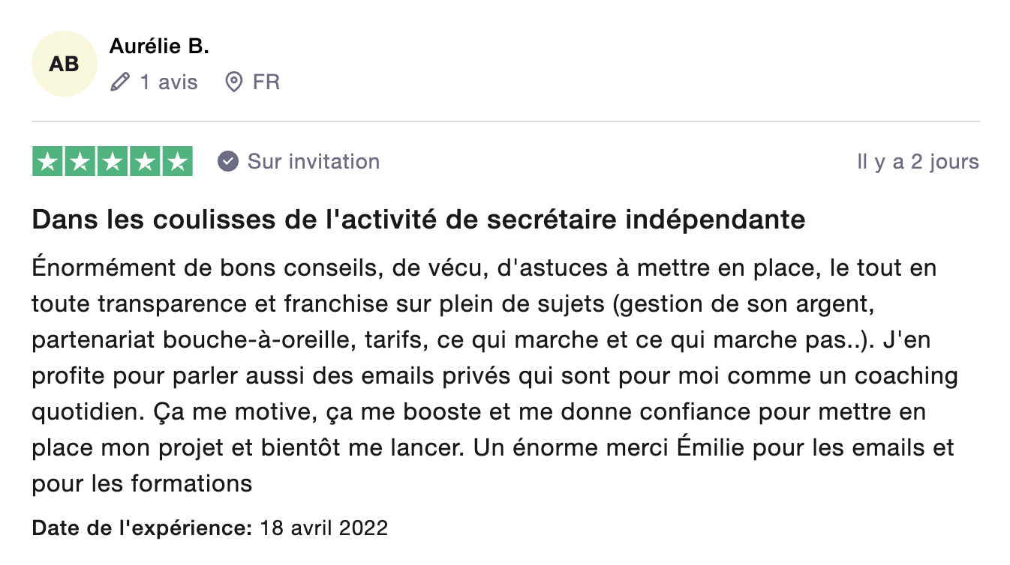Select the third star in the rating
Viewport: 1010px width, 565px height.
(x=113, y=162)
